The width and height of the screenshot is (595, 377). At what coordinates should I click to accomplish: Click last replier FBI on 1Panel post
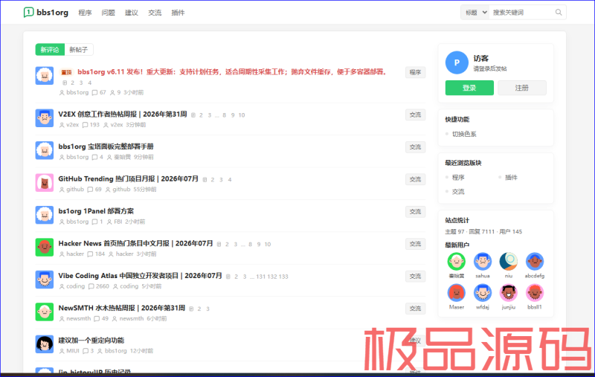(x=118, y=222)
